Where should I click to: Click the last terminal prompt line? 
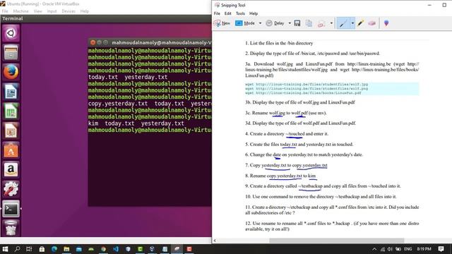150,130
